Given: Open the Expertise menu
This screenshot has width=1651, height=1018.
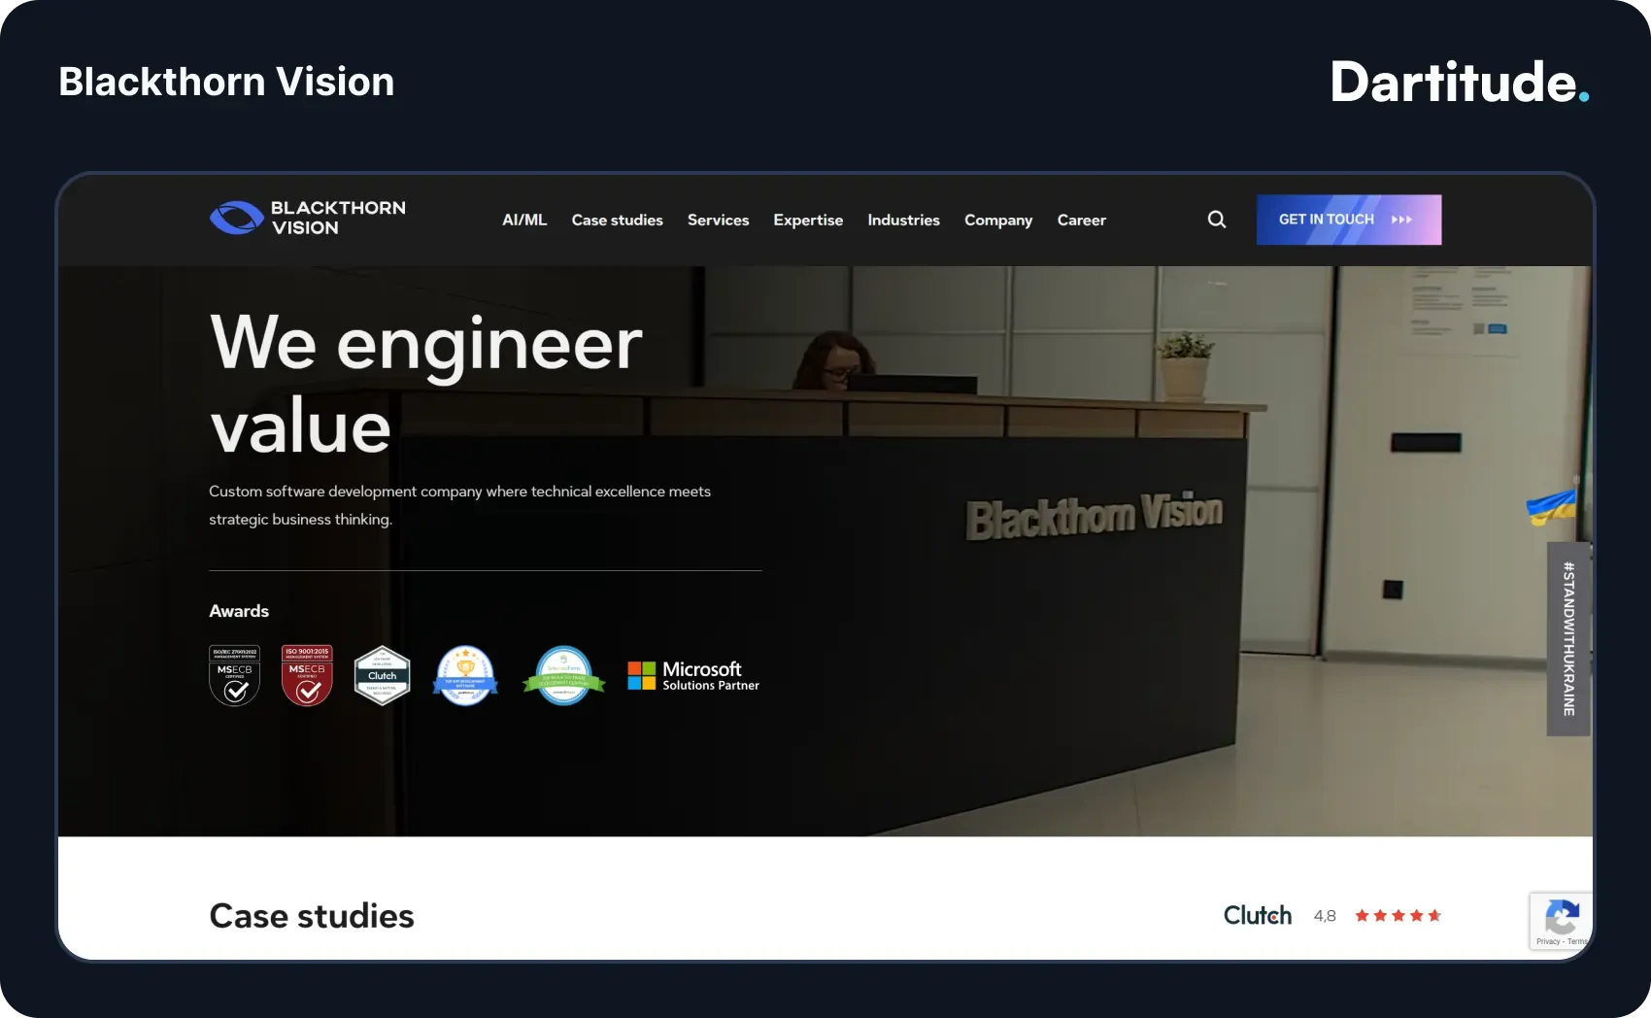Looking at the screenshot, I should [808, 221].
